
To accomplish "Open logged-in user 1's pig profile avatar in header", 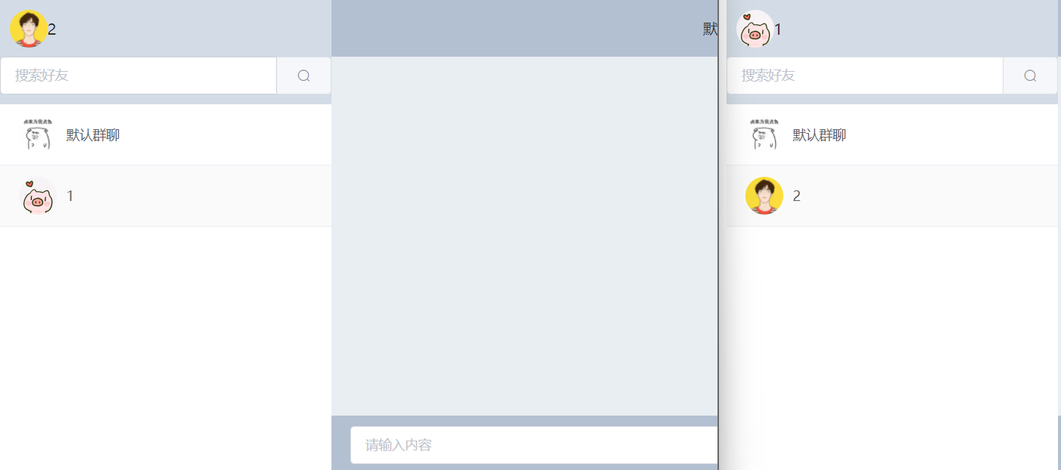I will pyautogui.click(x=755, y=29).
